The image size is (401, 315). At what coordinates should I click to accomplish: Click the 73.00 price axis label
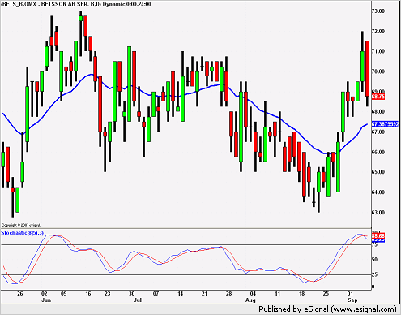pos(378,11)
